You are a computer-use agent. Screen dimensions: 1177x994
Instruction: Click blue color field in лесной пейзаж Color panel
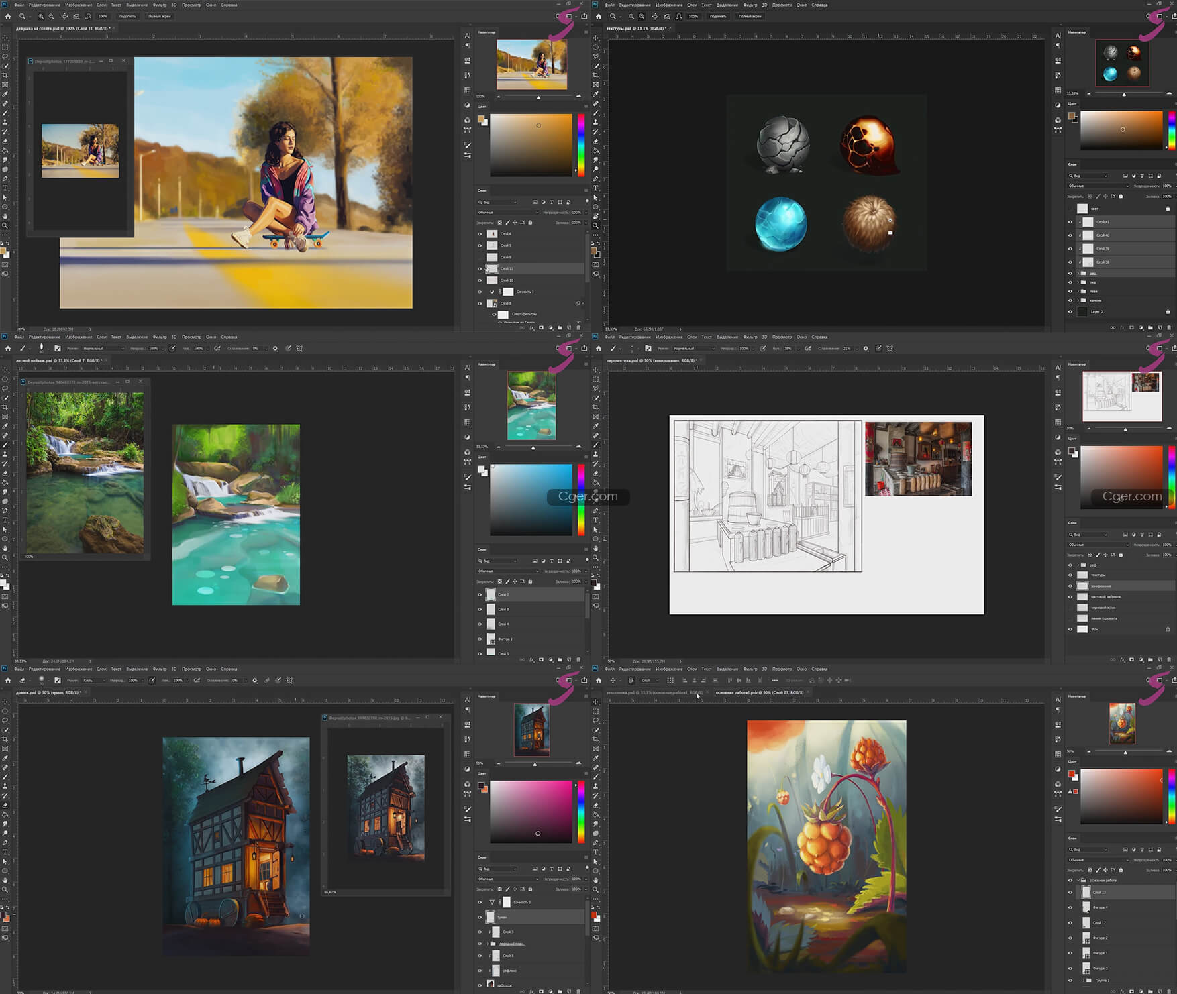pyautogui.click(x=531, y=500)
